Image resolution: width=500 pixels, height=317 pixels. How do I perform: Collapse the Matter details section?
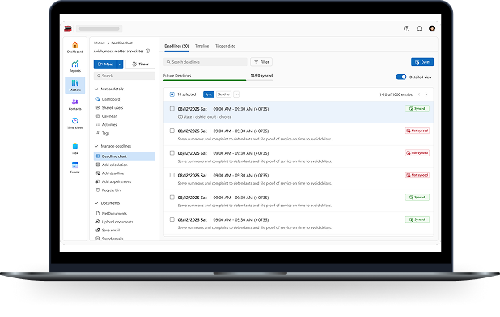[96, 89]
